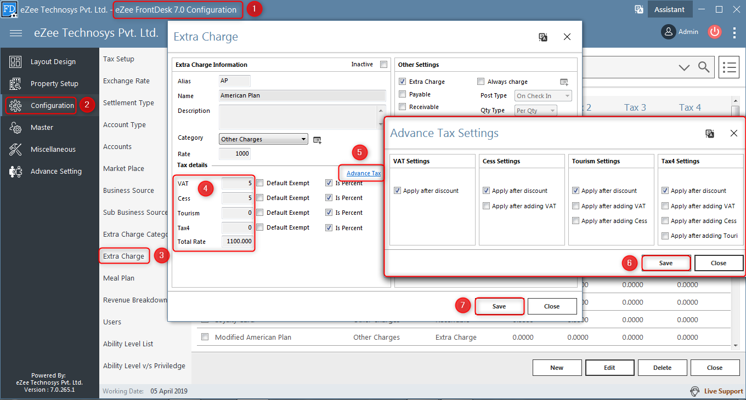
Task: Close the Extra Charge dialog
Action: [x=567, y=37]
